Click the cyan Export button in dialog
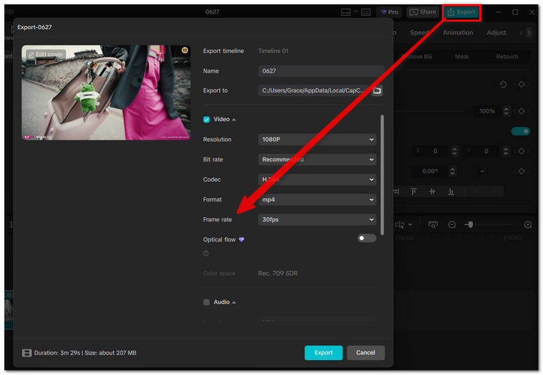The width and height of the screenshot is (543, 375). [324, 353]
